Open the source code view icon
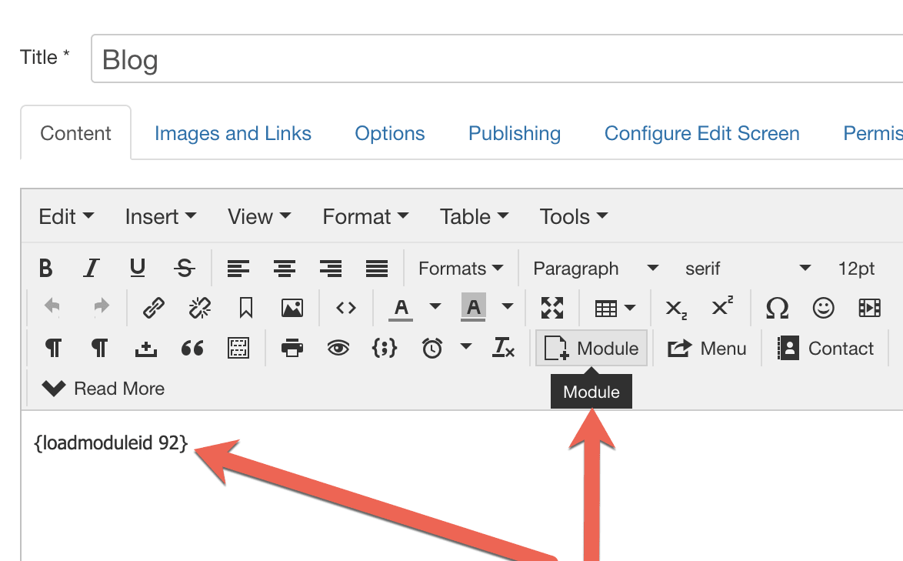 (x=346, y=309)
